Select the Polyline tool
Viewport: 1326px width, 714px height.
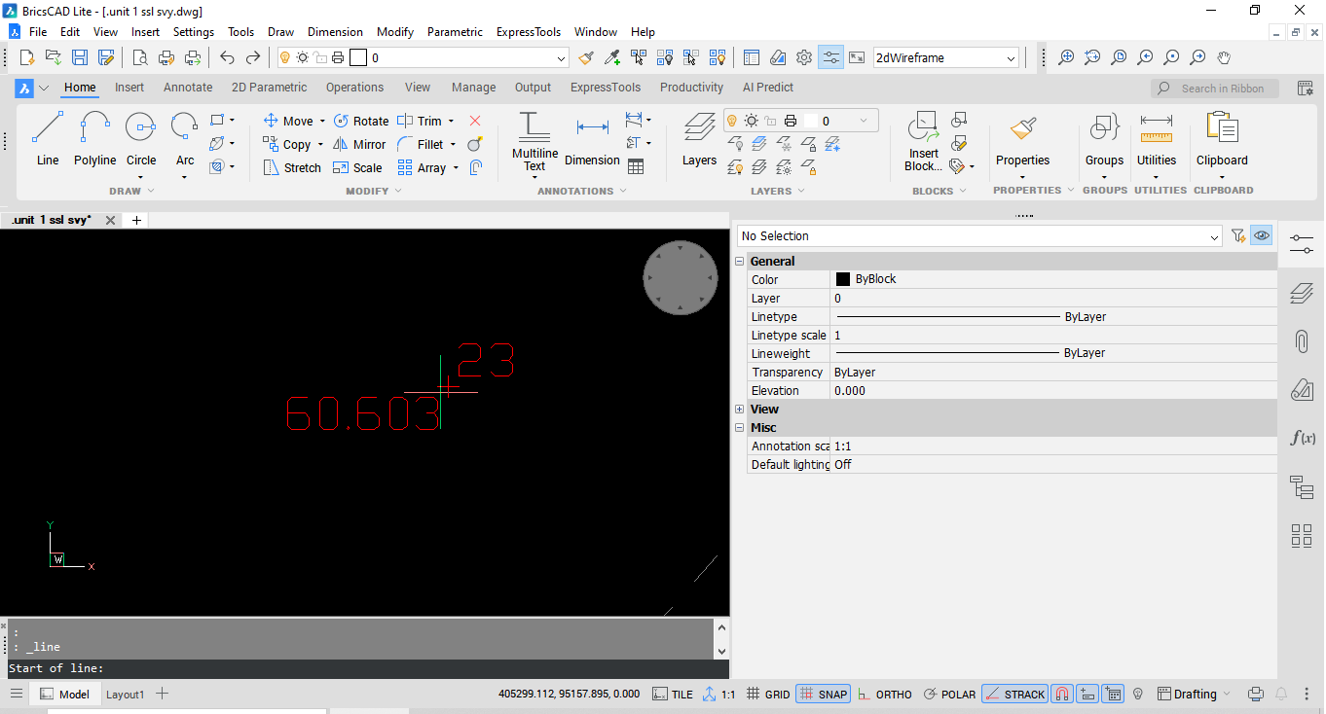tap(94, 139)
